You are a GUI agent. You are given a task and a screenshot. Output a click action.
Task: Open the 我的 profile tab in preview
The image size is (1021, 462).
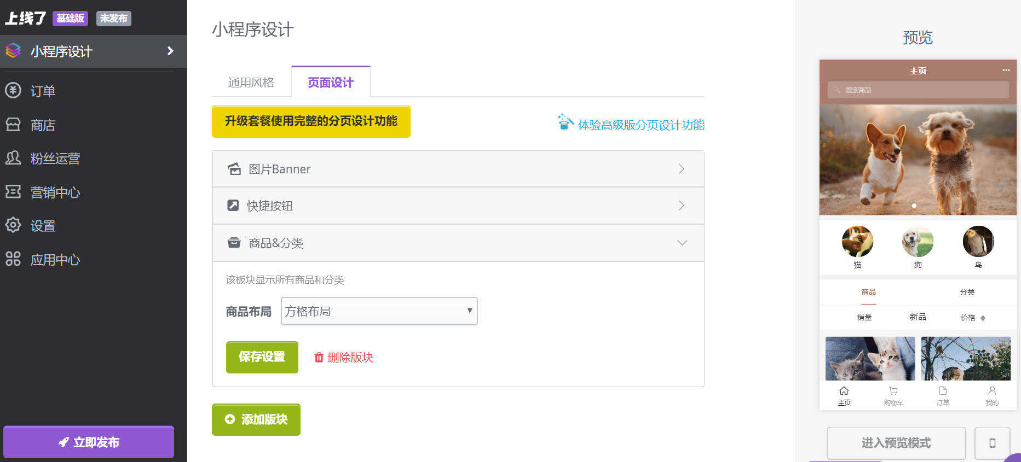click(x=992, y=395)
